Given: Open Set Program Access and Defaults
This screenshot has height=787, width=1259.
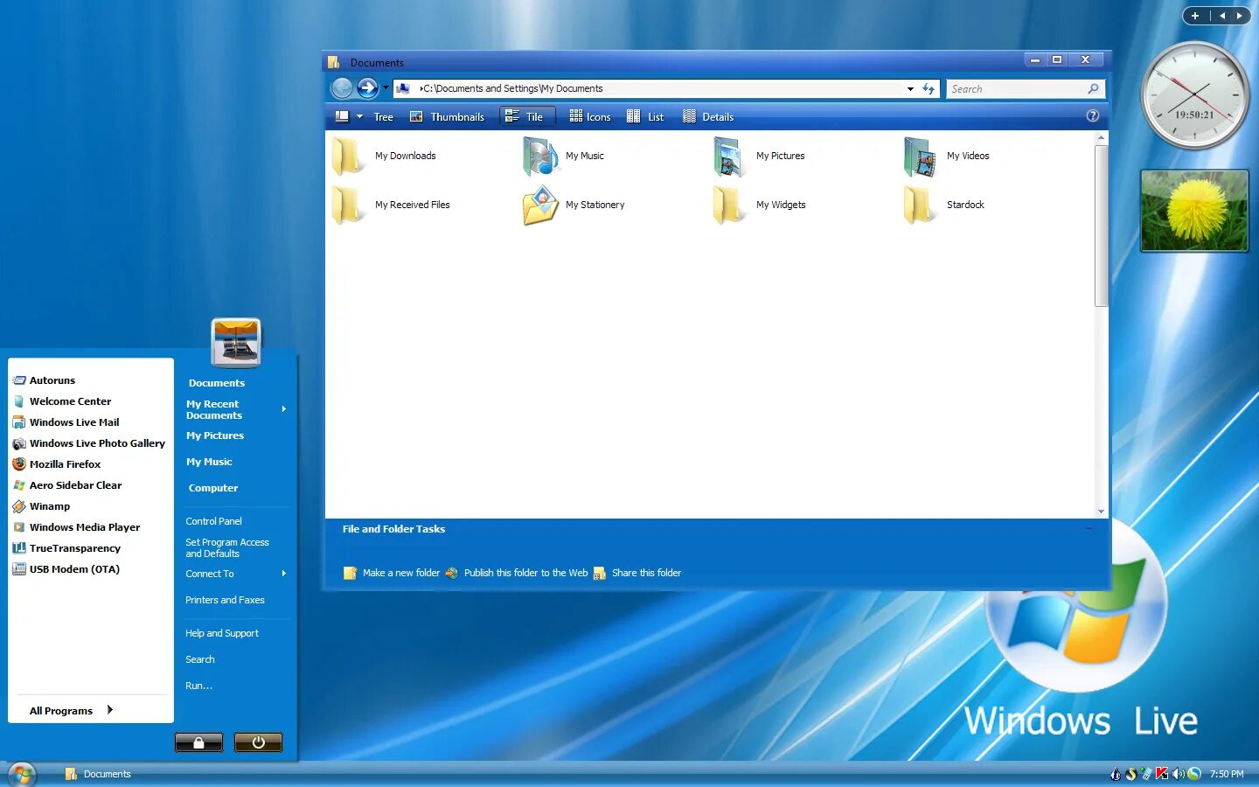Looking at the screenshot, I should (227, 548).
